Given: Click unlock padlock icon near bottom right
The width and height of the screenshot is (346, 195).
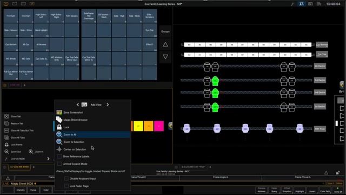Looking at the screenshot, I should pos(337,173).
